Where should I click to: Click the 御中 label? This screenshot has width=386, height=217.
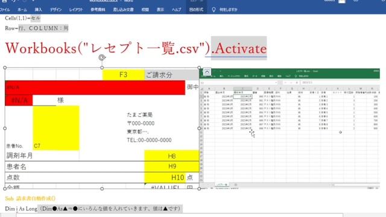click(192, 87)
